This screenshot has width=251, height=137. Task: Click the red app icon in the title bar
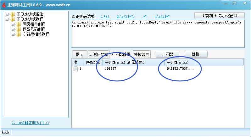[x=4, y=5]
